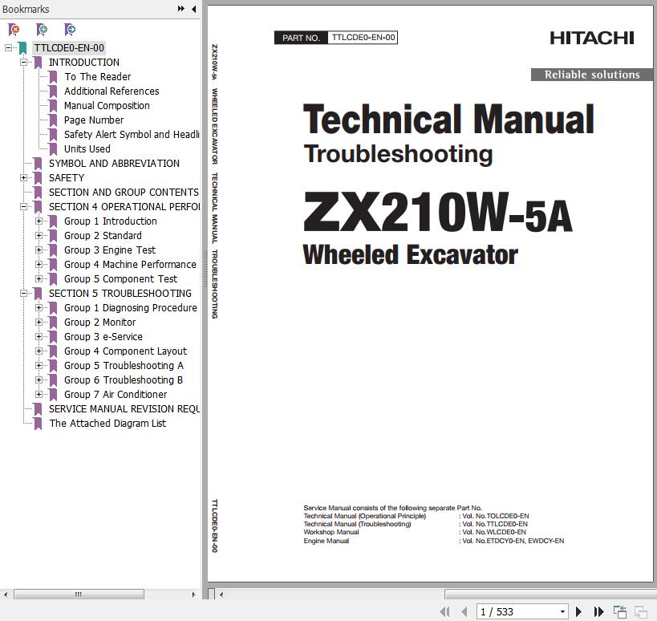Expand Group 1 Diagnosing Procedure
This screenshot has width=657, height=621.
tap(39, 307)
